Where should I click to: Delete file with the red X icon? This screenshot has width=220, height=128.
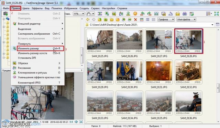(x=135, y=20)
